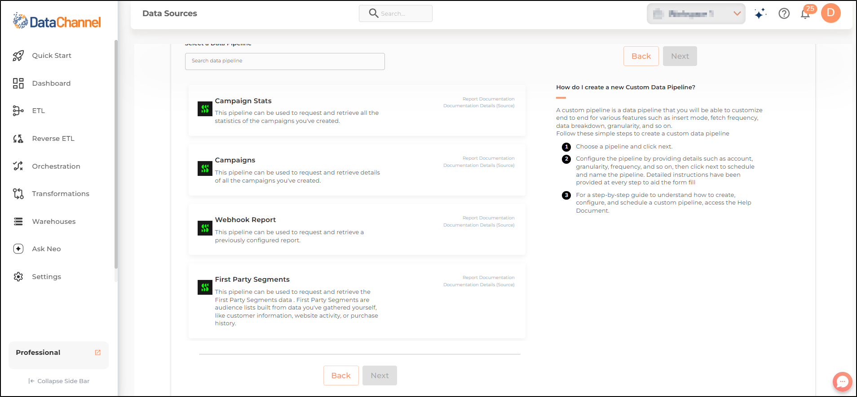
Task: Click the Data Sources page heading
Action: point(170,13)
